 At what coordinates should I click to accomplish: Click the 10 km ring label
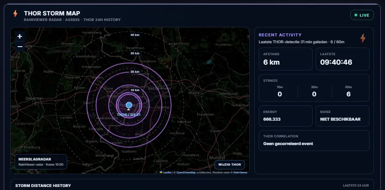[x=135, y=90]
